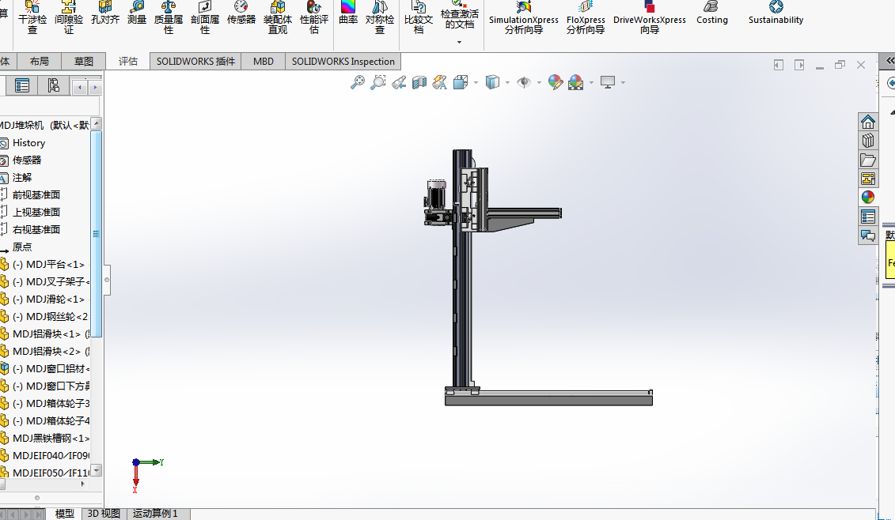Click the 孔对齐 hole alignment tool
The image size is (895, 520).
(105, 13)
